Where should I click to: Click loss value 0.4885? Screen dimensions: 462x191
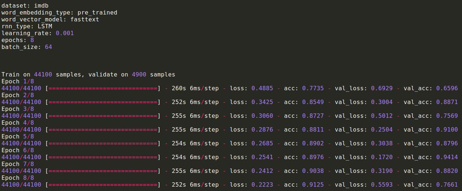click(x=262, y=88)
